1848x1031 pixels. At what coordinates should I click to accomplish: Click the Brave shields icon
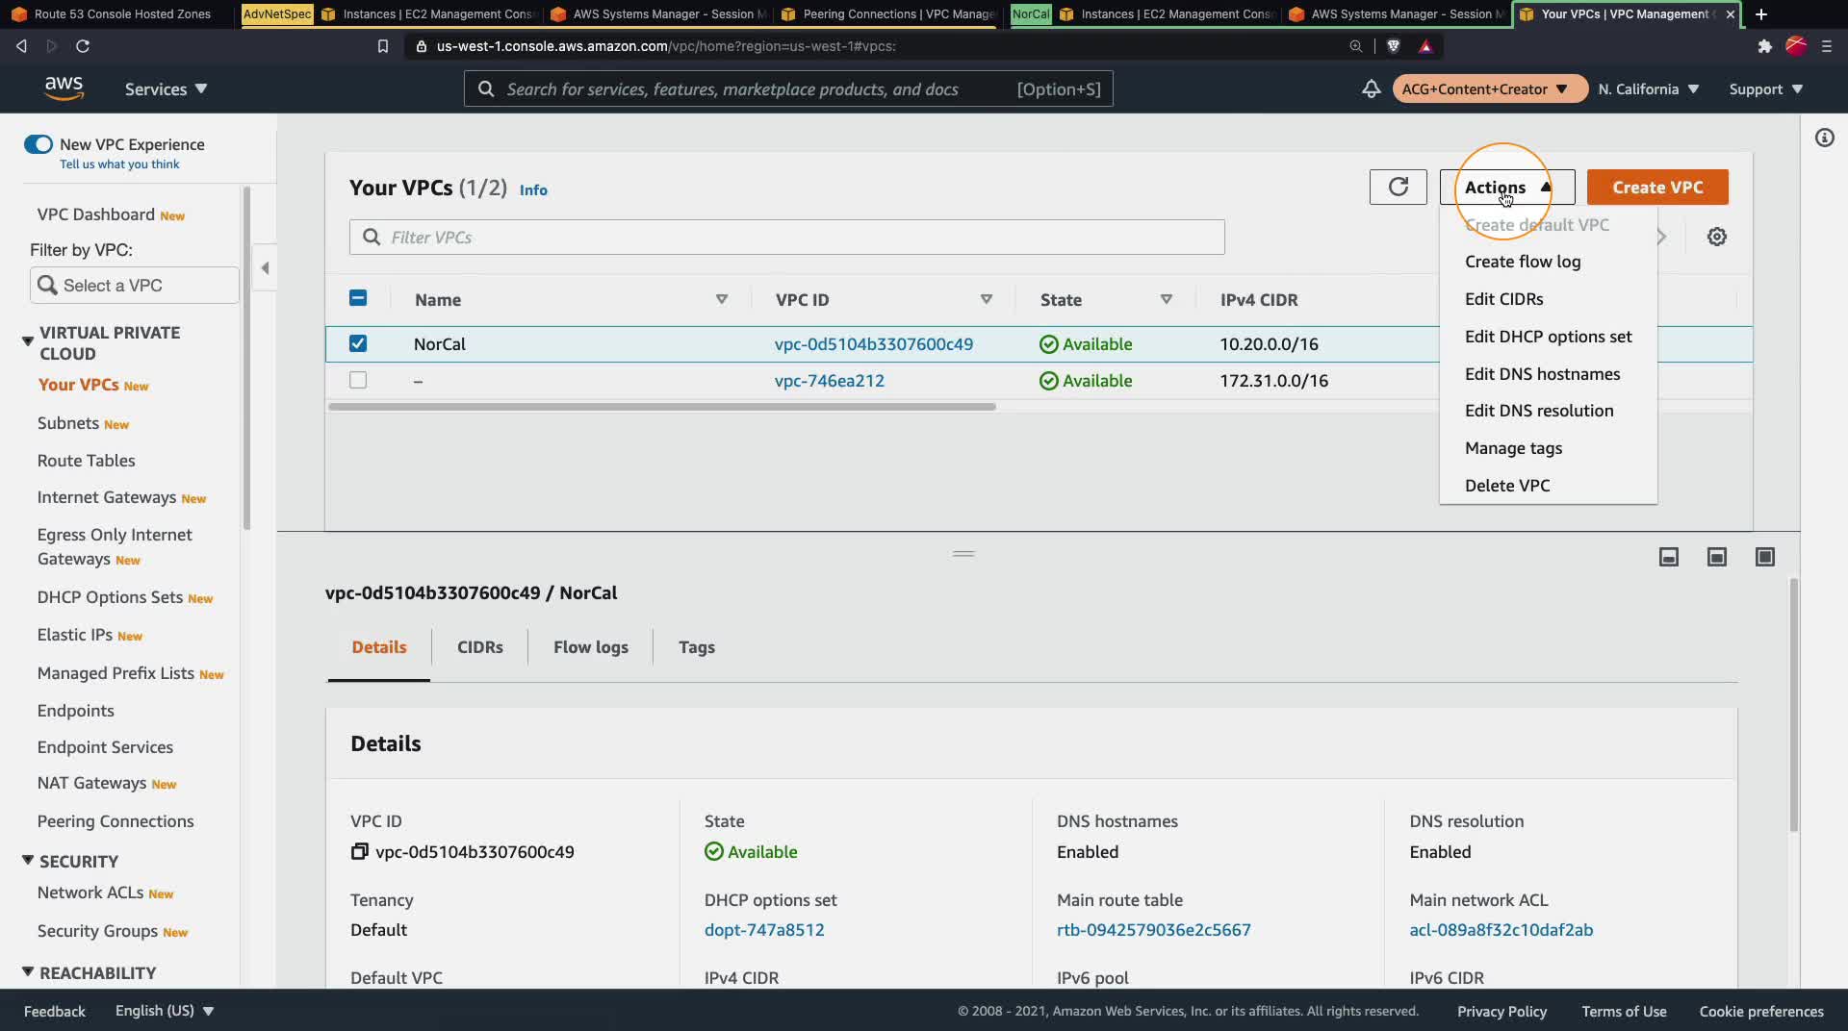[1393, 46]
